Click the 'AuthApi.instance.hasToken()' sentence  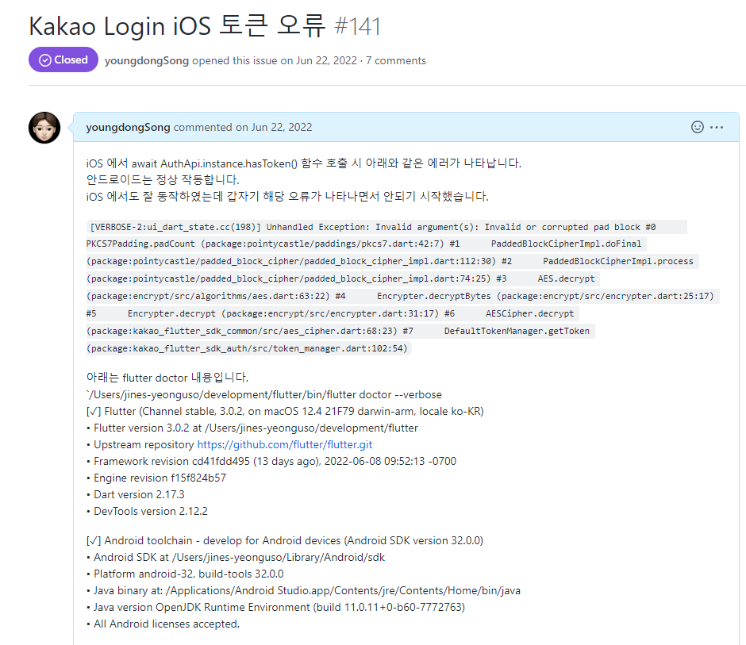point(303,163)
